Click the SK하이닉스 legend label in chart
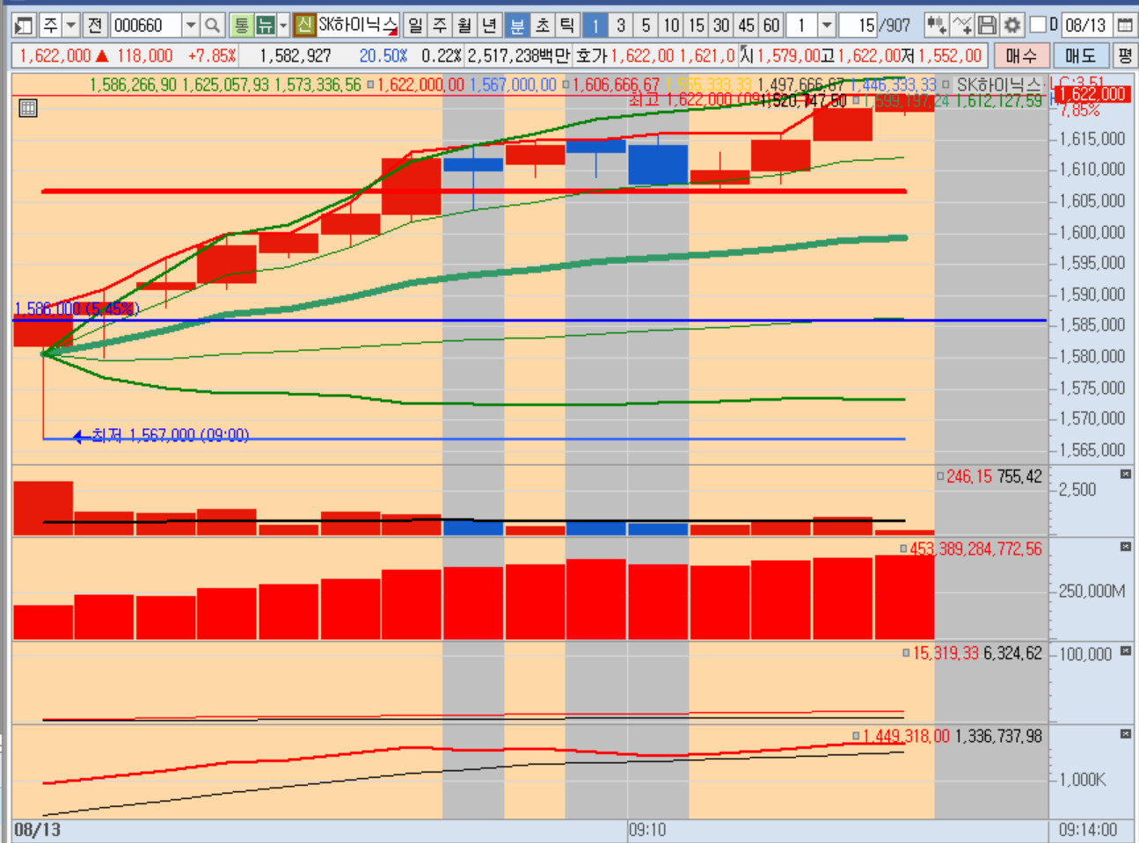 pos(997,85)
